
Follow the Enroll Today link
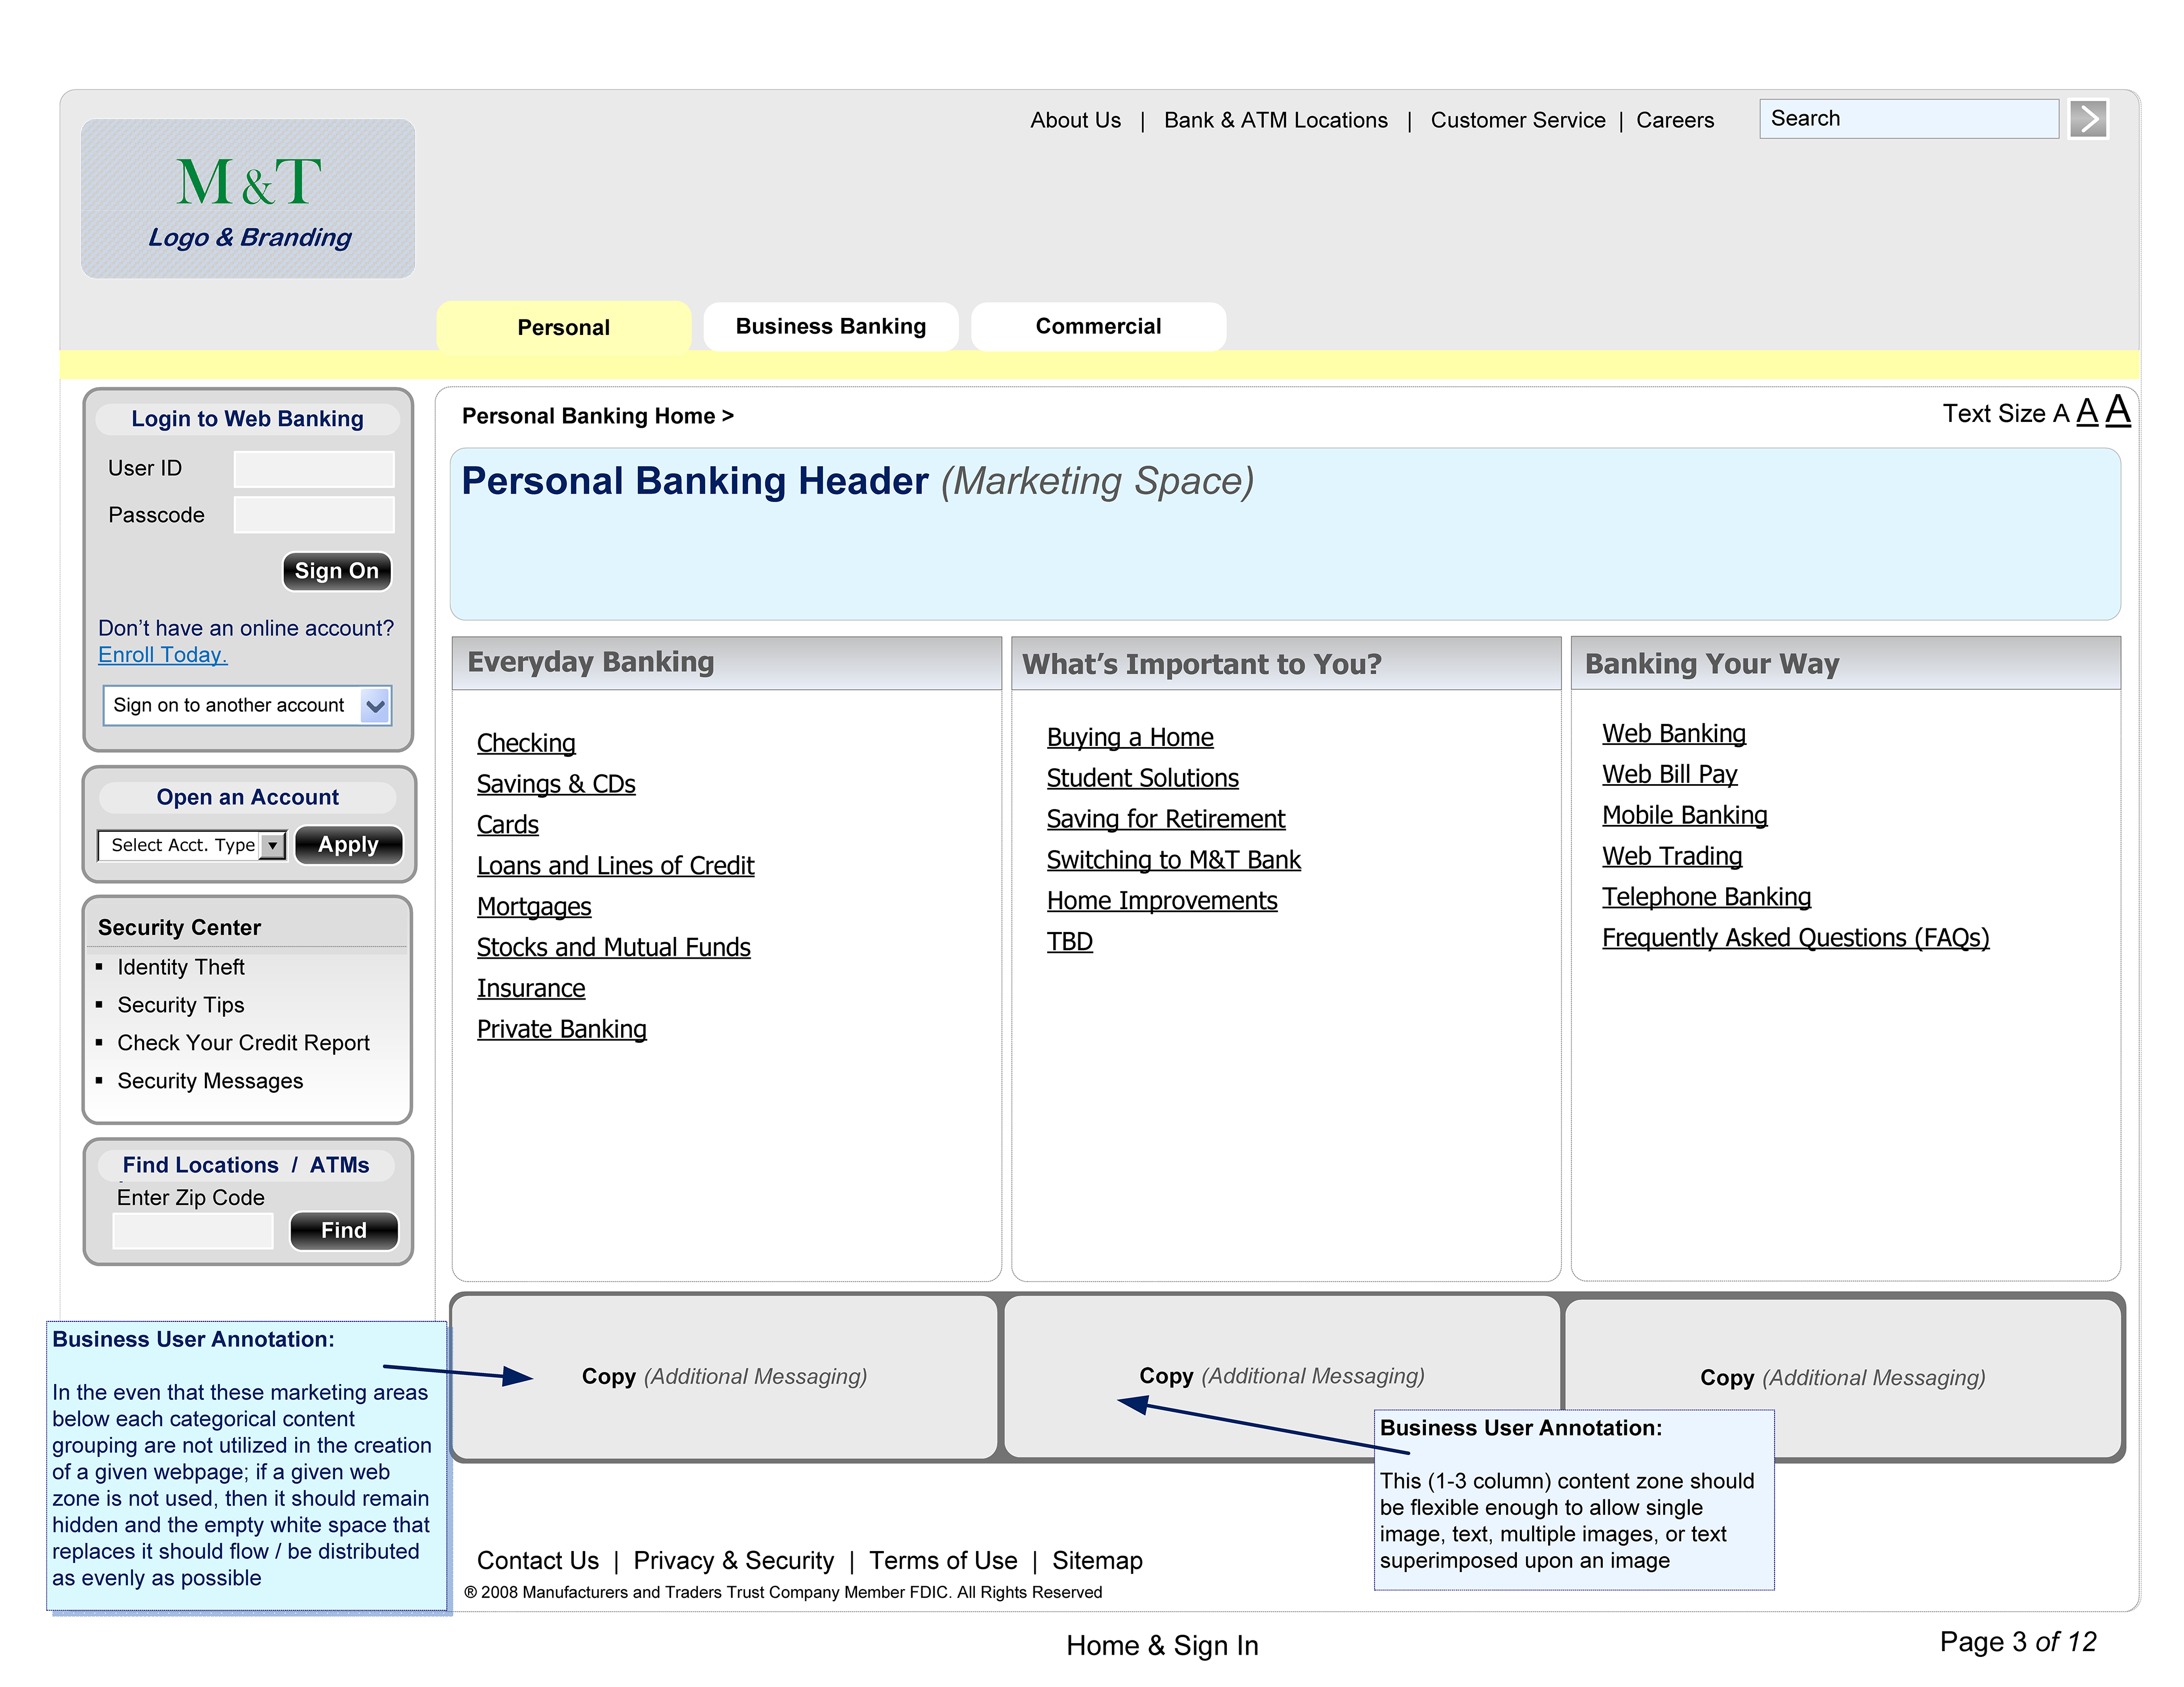(162, 655)
